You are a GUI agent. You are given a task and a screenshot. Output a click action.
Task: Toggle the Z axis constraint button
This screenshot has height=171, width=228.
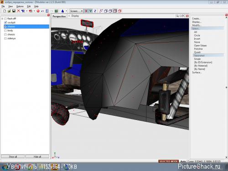[95, 11]
